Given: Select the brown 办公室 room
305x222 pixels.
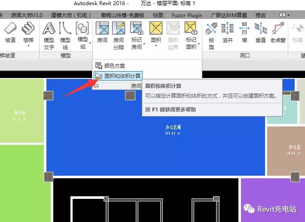Looking at the screenshot, I should point(286,151).
